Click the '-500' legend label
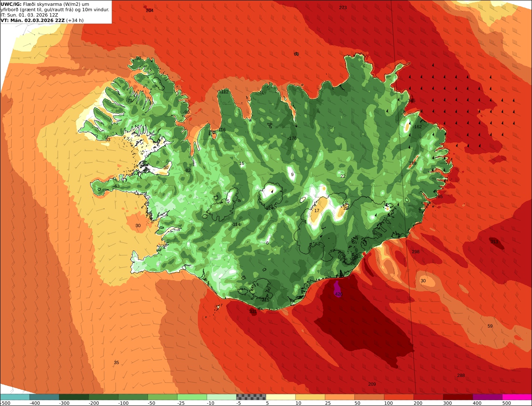Image resolution: width=532 pixels, height=406 pixels. tap(5, 403)
